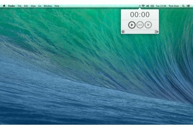Quit the timer app using the exit icon
Viewport: 193px width, 129px height.
coord(157,32)
